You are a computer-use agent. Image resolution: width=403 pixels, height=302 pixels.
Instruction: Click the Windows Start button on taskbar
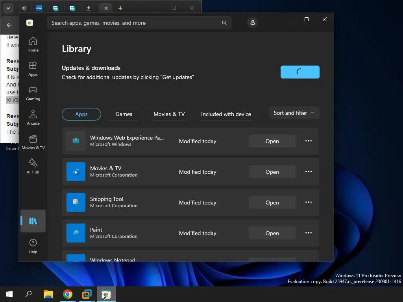pos(9,294)
